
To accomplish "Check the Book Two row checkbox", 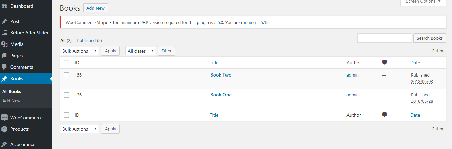I will pos(66,75).
